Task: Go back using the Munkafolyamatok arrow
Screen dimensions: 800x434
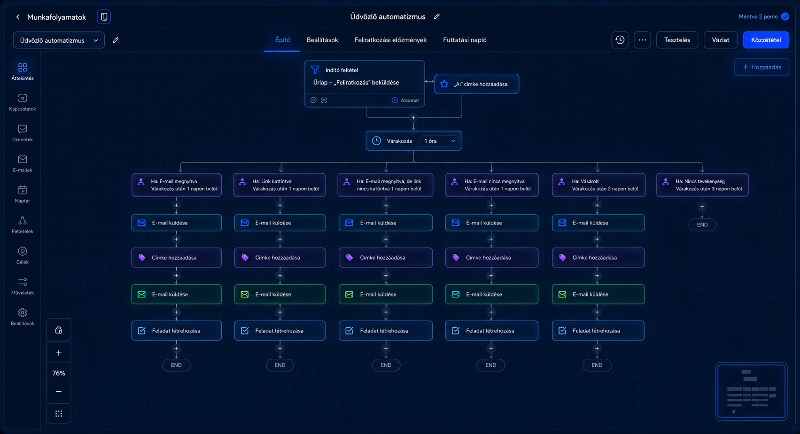Action: [18, 17]
